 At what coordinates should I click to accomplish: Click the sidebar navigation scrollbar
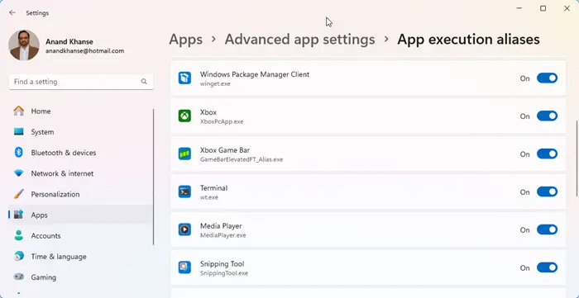tap(154, 177)
